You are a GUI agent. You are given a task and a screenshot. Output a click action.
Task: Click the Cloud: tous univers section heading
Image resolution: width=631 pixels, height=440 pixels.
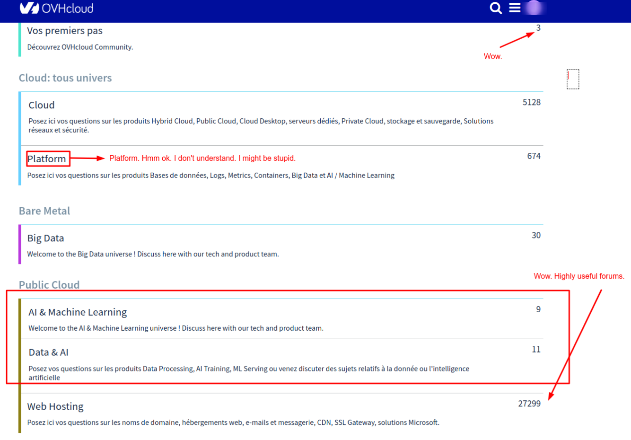click(x=65, y=78)
